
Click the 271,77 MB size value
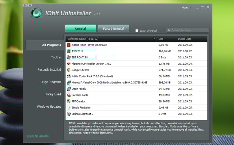point(165,70)
